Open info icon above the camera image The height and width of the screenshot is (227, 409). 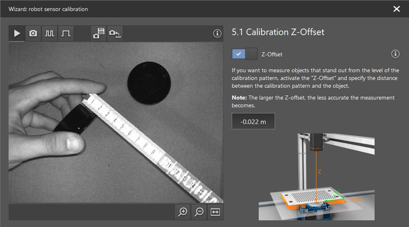coord(217,33)
